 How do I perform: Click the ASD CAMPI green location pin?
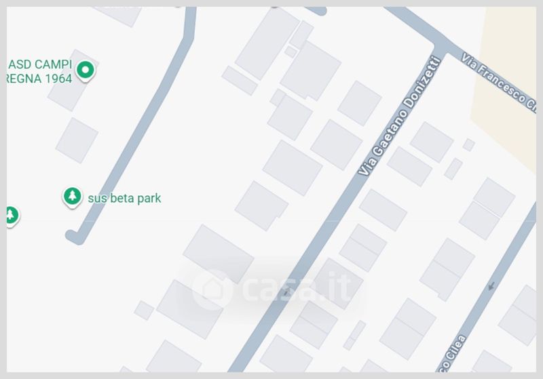coord(86,71)
